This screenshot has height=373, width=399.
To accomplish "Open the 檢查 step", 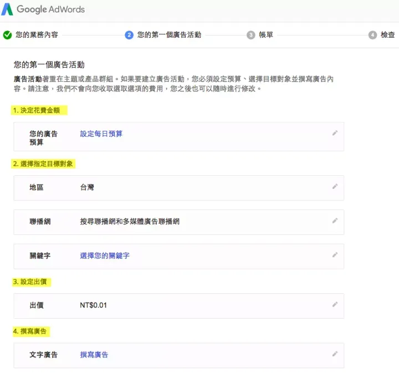I will pos(387,34).
